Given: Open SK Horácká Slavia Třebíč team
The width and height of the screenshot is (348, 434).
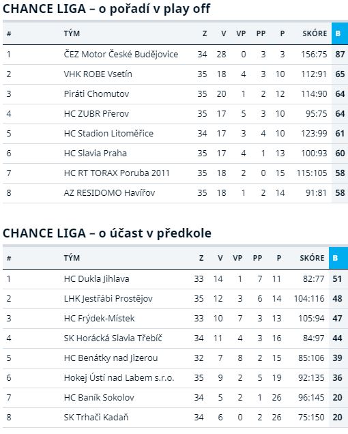Looking at the screenshot, I should click(x=113, y=338).
